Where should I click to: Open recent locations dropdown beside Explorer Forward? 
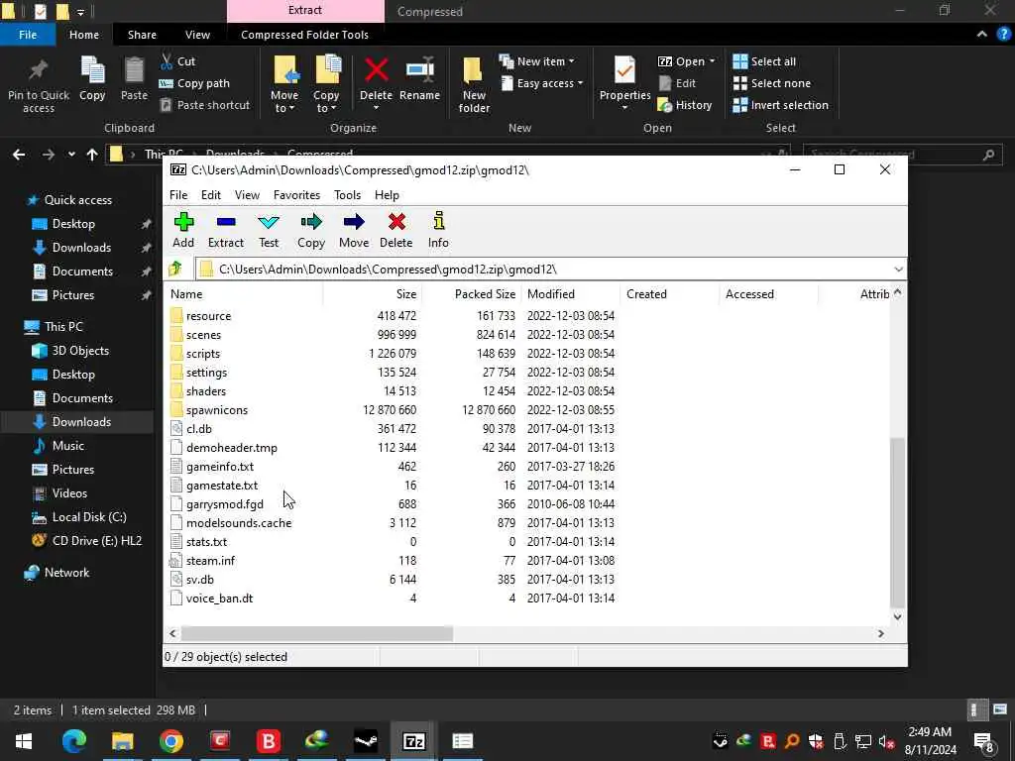[71, 154]
